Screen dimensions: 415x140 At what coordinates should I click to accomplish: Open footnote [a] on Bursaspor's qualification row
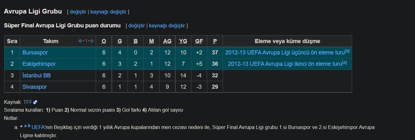[347, 51]
